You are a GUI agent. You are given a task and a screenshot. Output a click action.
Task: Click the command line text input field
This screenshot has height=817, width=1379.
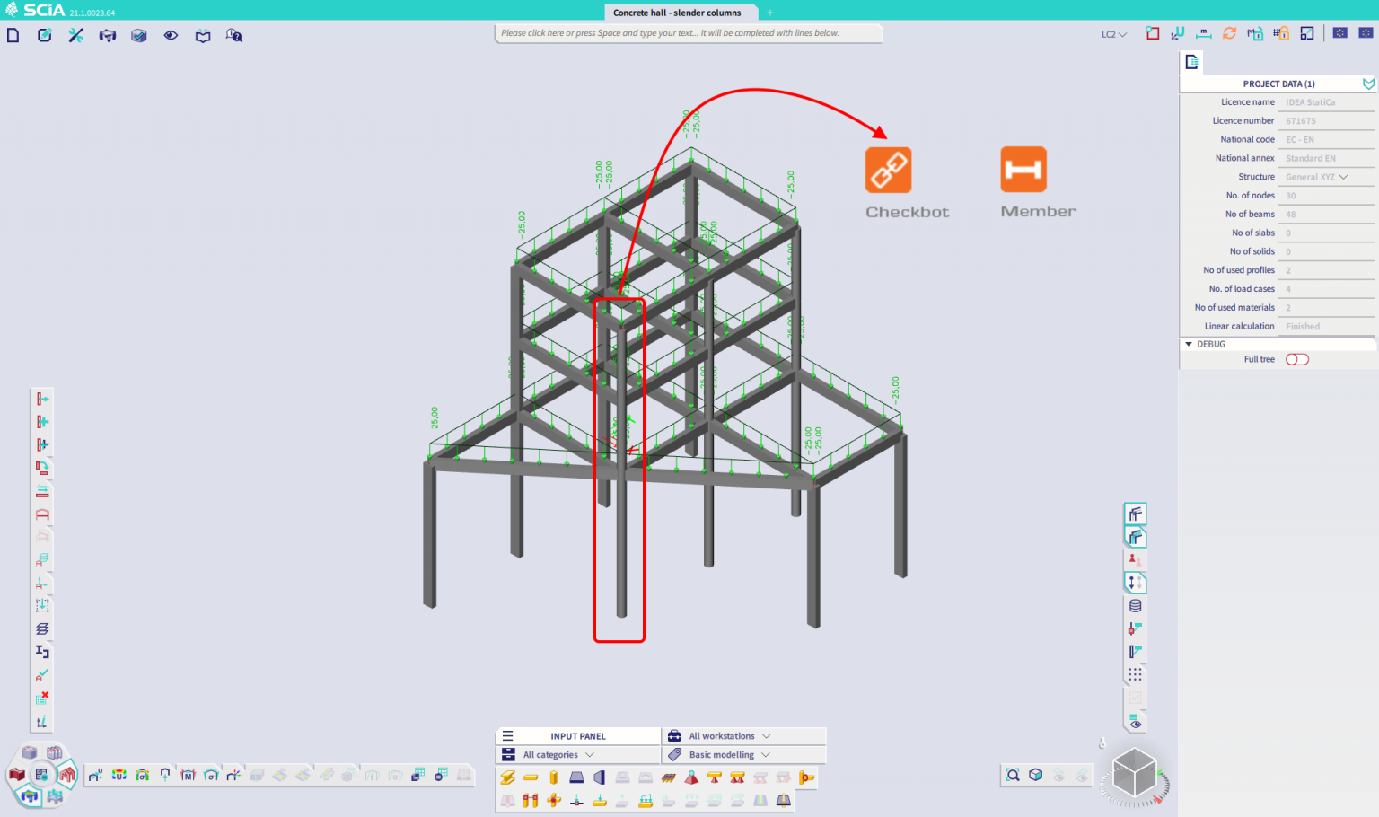click(x=688, y=32)
